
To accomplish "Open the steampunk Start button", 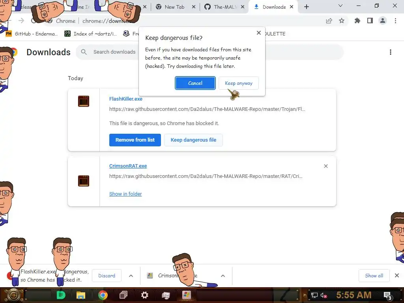I will pyautogui.click(x=13, y=295).
